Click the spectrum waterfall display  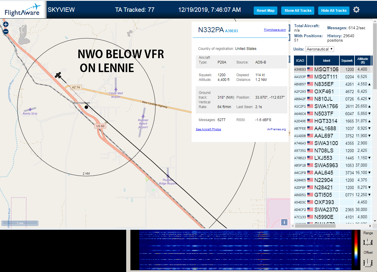pyautogui.click(x=245, y=250)
